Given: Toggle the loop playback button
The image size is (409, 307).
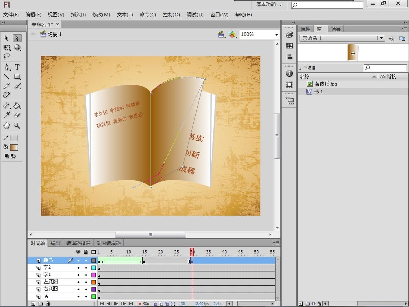Looking at the screenshot, I should point(146,304).
